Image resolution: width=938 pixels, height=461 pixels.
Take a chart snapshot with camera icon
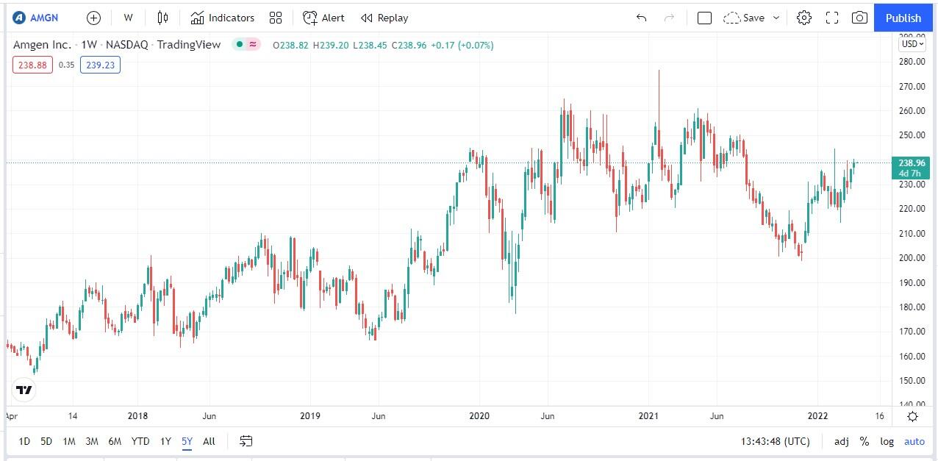pos(859,18)
